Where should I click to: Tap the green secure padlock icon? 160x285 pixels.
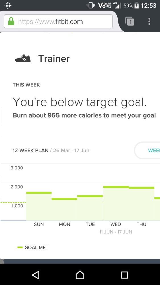11,21
